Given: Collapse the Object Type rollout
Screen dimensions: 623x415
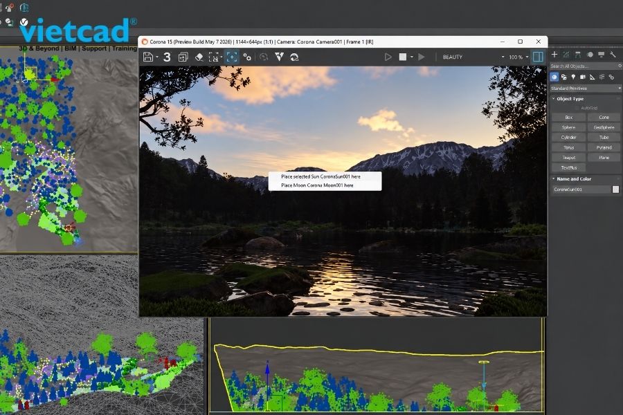Looking at the screenshot, I should click(x=554, y=98).
